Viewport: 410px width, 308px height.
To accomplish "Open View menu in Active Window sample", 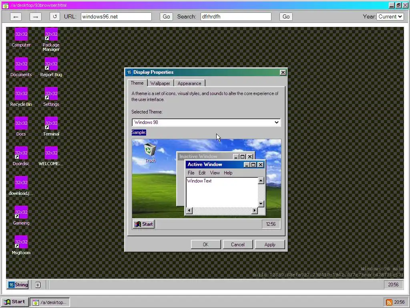I will 215,173.
